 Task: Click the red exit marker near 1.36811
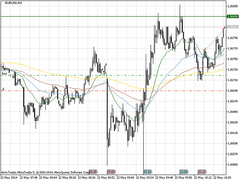click(223, 29)
